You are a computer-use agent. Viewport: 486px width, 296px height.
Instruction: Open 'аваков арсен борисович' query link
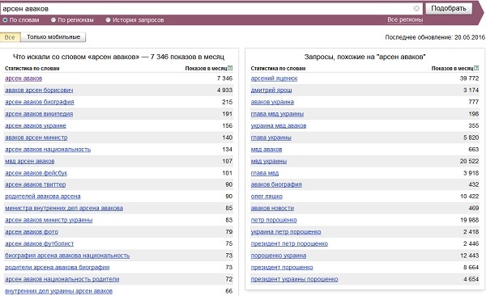(39, 91)
